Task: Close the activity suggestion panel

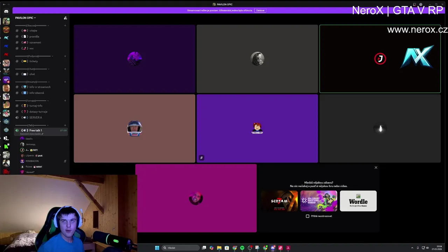Action: pyautogui.click(x=376, y=168)
